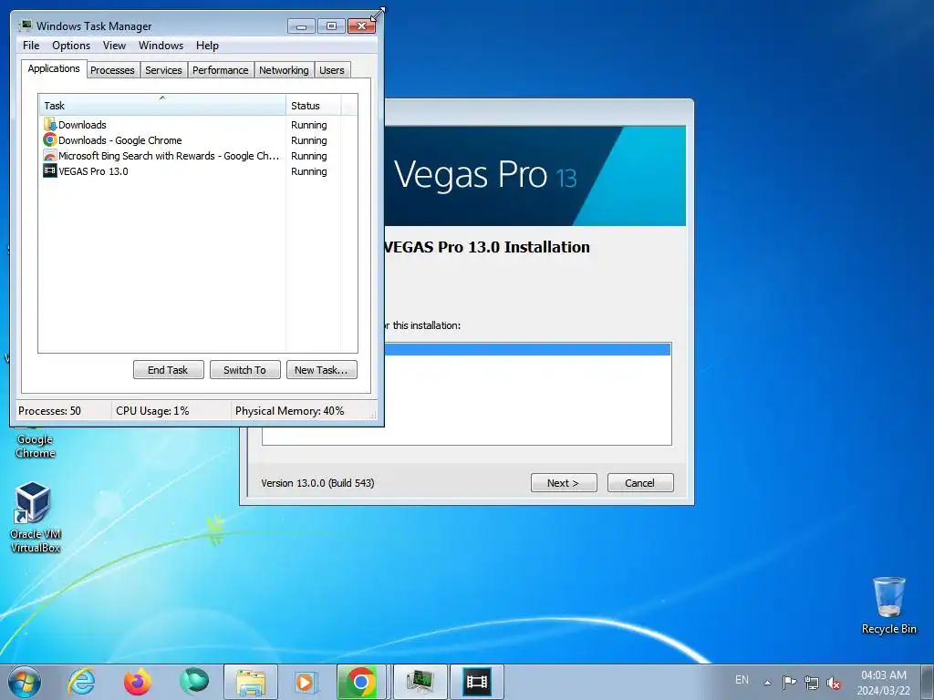The image size is (934, 700).
Task: Open the View menu in Task Manager
Action: [114, 46]
